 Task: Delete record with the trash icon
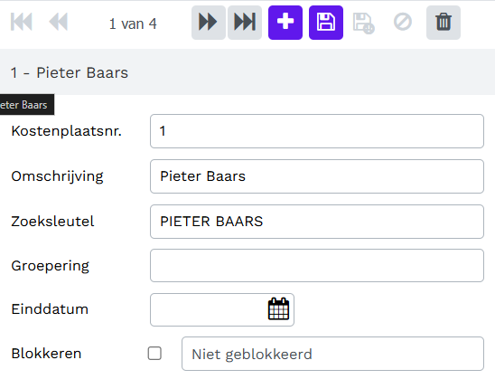pyautogui.click(x=444, y=23)
